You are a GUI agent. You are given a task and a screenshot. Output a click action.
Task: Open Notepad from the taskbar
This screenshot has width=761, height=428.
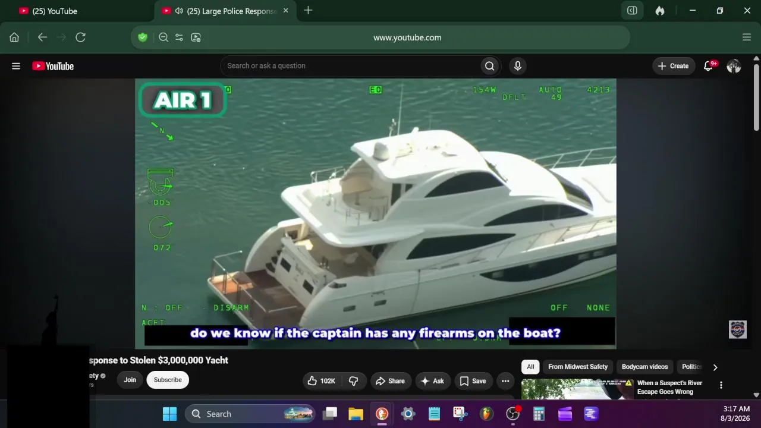[434, 414]
